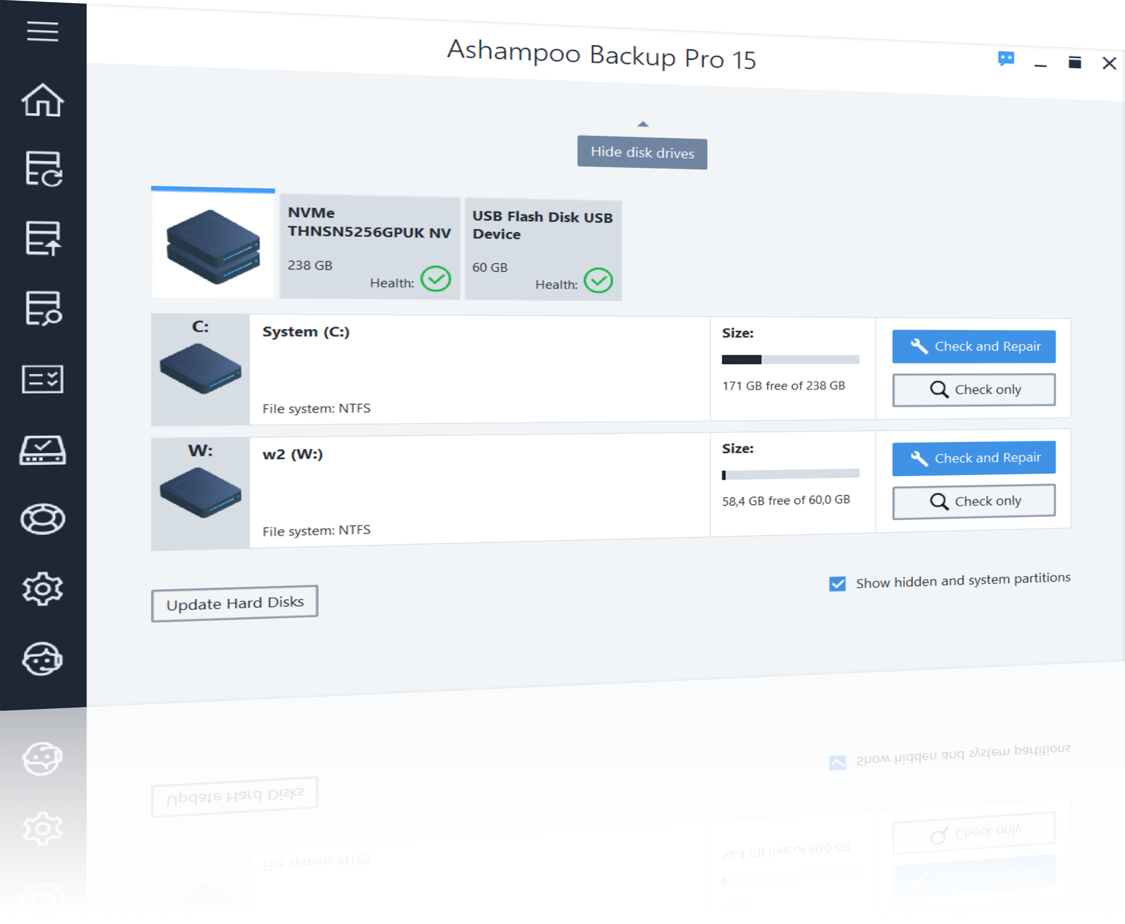Click the Update Hard Disks button
This screenshot has height=924, width=1125.
pyautogui.click(x=234, y=603)
